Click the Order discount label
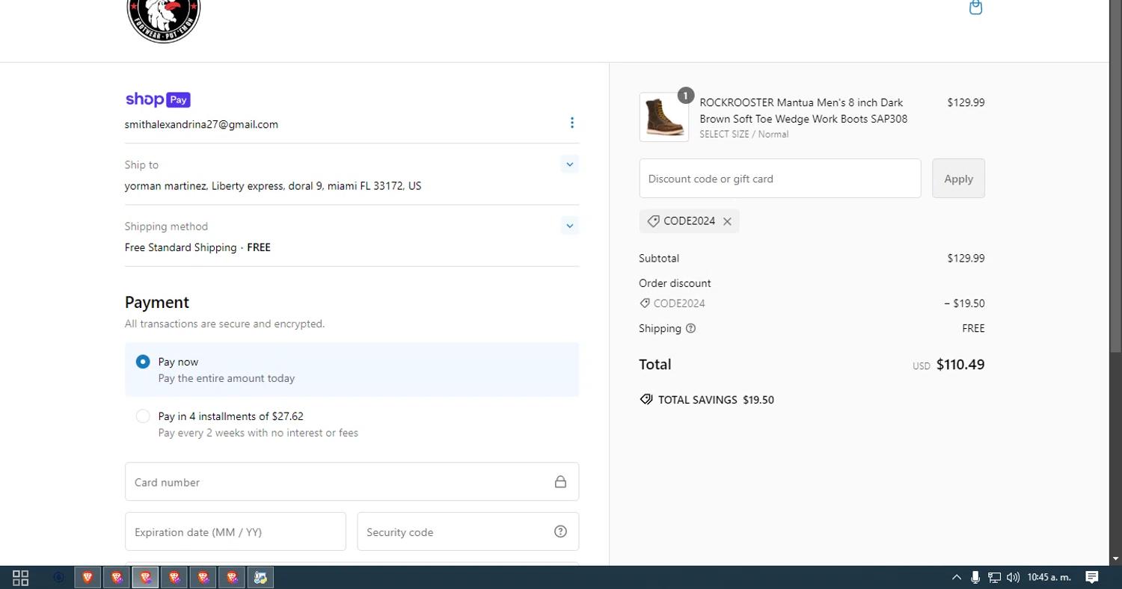 click(x=675, y=283)
